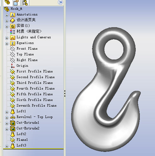Select the Hook_& part root icon
The image size is (155, 156).
click(7, 9)
